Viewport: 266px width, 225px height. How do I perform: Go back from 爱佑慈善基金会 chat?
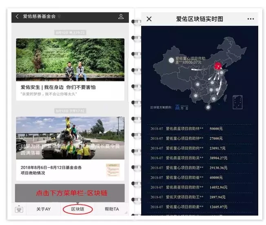click(17, 16)
